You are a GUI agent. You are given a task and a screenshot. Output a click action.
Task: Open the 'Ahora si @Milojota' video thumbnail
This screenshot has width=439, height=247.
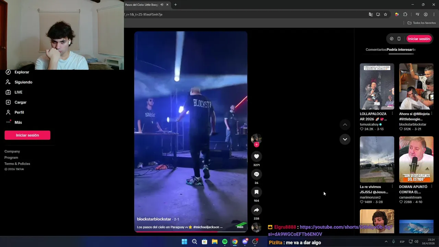coord(416,86)
